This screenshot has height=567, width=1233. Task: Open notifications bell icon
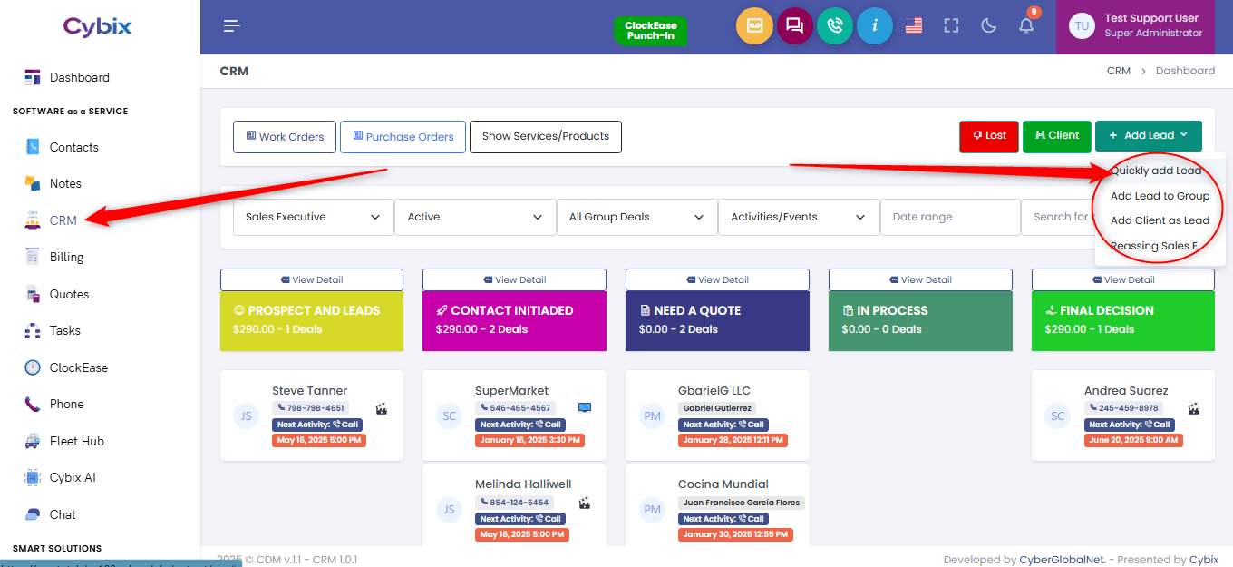(1026, 26)
